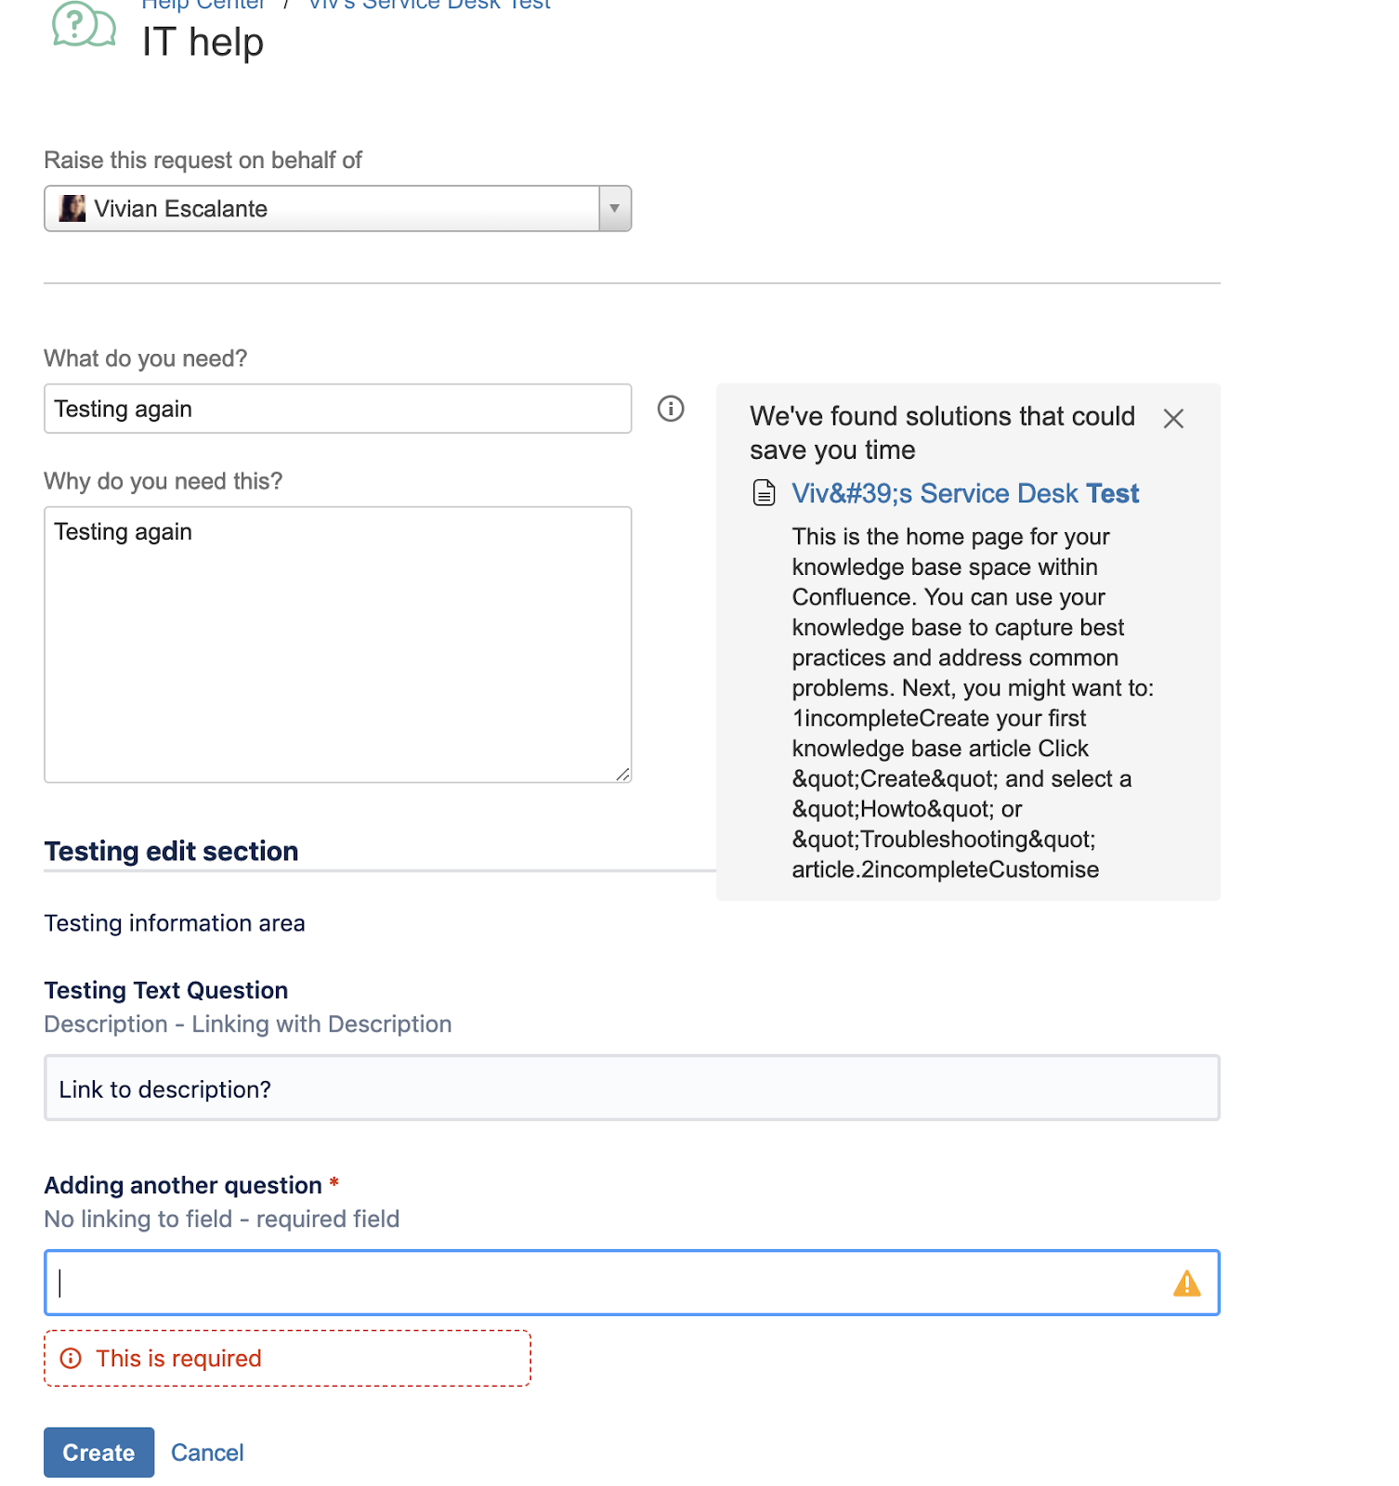Click the textarea resize handle corner
This screenshot has width=1399, height=1486.
[x=622, y=774]
